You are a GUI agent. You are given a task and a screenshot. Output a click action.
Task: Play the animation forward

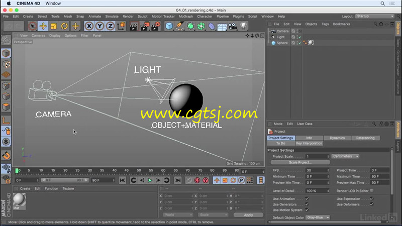pos(150,180)
